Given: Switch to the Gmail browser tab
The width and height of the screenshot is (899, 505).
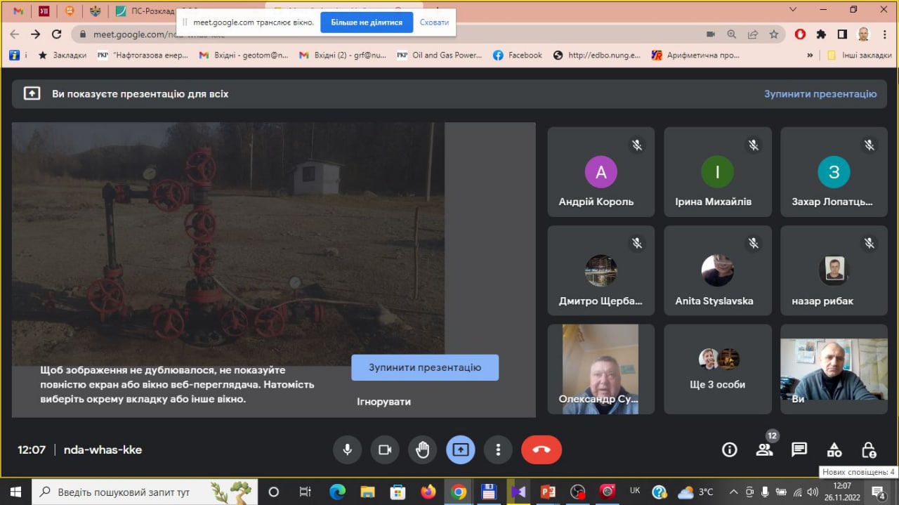Looking at the screenshot, I should point(18,11).
